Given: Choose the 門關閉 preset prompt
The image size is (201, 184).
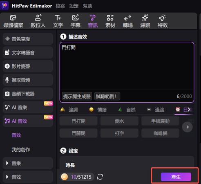Looking at the screenshot, I should pyautogui.click(x=78, y=133).
